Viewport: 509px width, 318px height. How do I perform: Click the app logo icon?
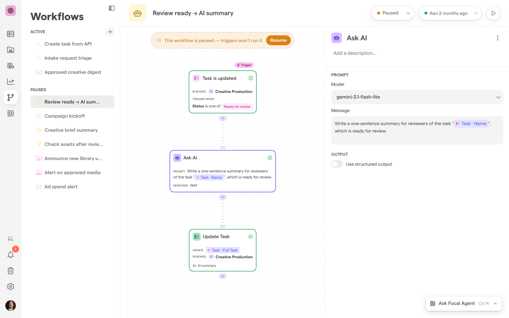coord(11,11)
